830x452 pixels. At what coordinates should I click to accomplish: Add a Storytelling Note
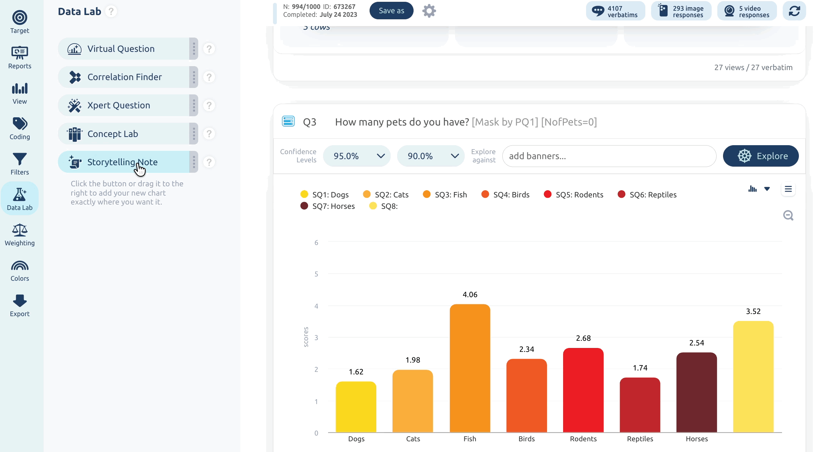[123, 162]
